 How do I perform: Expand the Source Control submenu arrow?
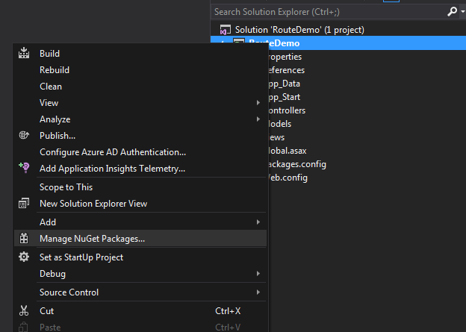pos(258,292)
